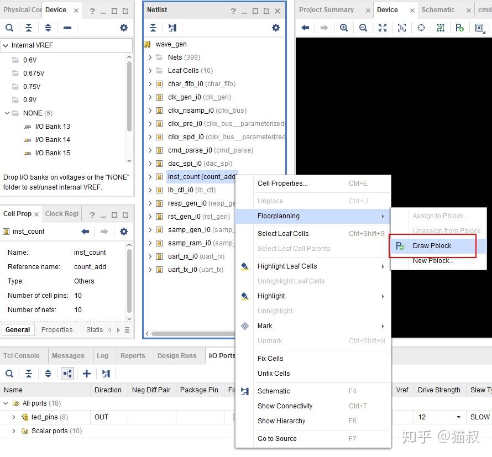Screen dimensions: 492x457
Task: Open the settings gear in the Netlist panel
Action: coord(275,28)
